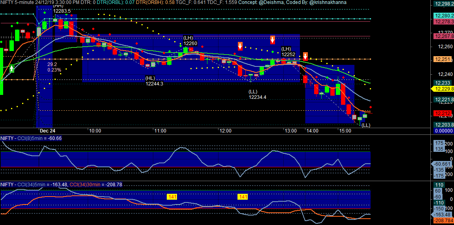
Task: Click the 0.23% range percentage text
Action: pyautogui.click(x=54, y=70)
